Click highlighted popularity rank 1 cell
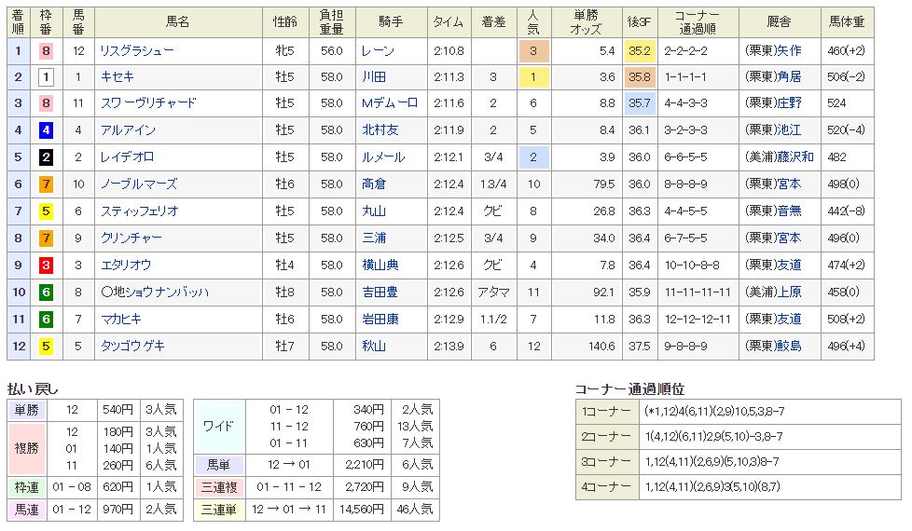The width and height of the screenshot is (912, 531). [533, 76]
